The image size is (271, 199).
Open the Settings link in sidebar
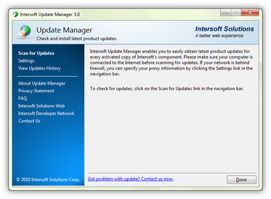click(26, 61)
